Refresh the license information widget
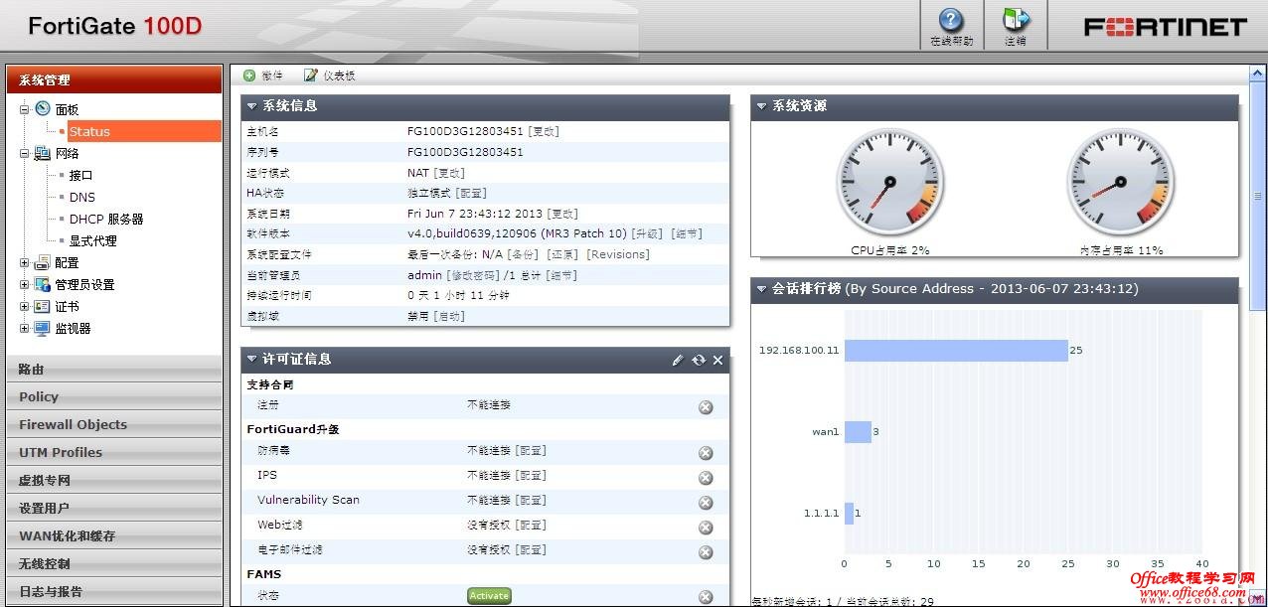 point(699,360)
